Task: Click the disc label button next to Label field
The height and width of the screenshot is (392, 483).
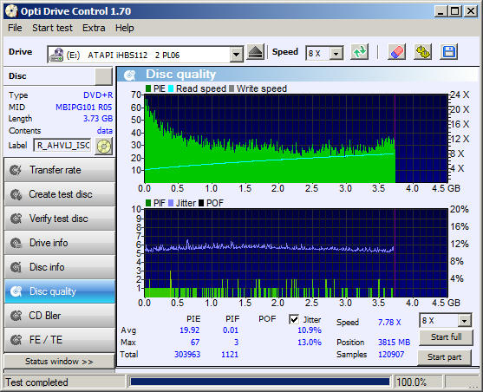Action: 104,146
